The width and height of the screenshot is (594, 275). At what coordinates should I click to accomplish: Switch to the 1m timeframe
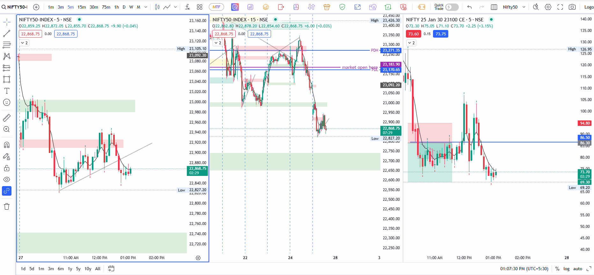(51, 7)
